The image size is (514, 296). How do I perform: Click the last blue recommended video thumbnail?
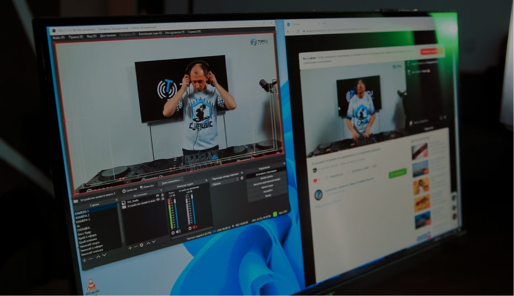(422, 220)
